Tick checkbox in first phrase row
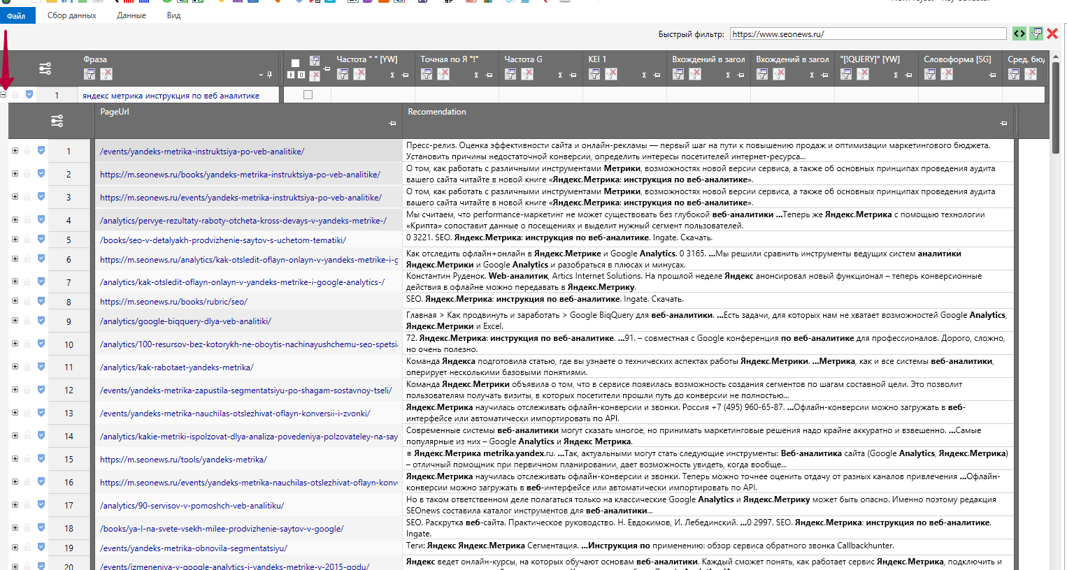 click(x=308, y=95)
